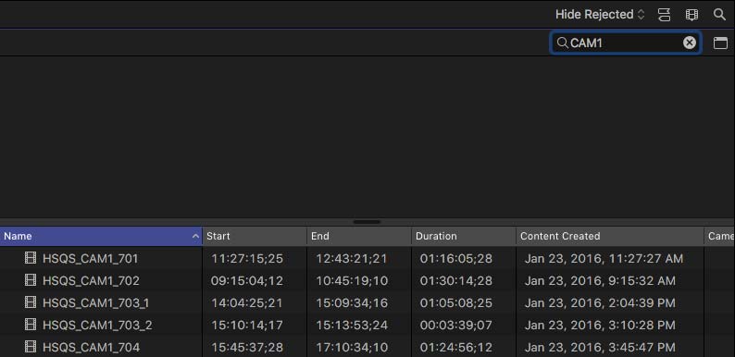Click creation date Jan 23, 2016, 3:45:47 PM
This screenshot has width=735, height=357.
pos(600,347)
